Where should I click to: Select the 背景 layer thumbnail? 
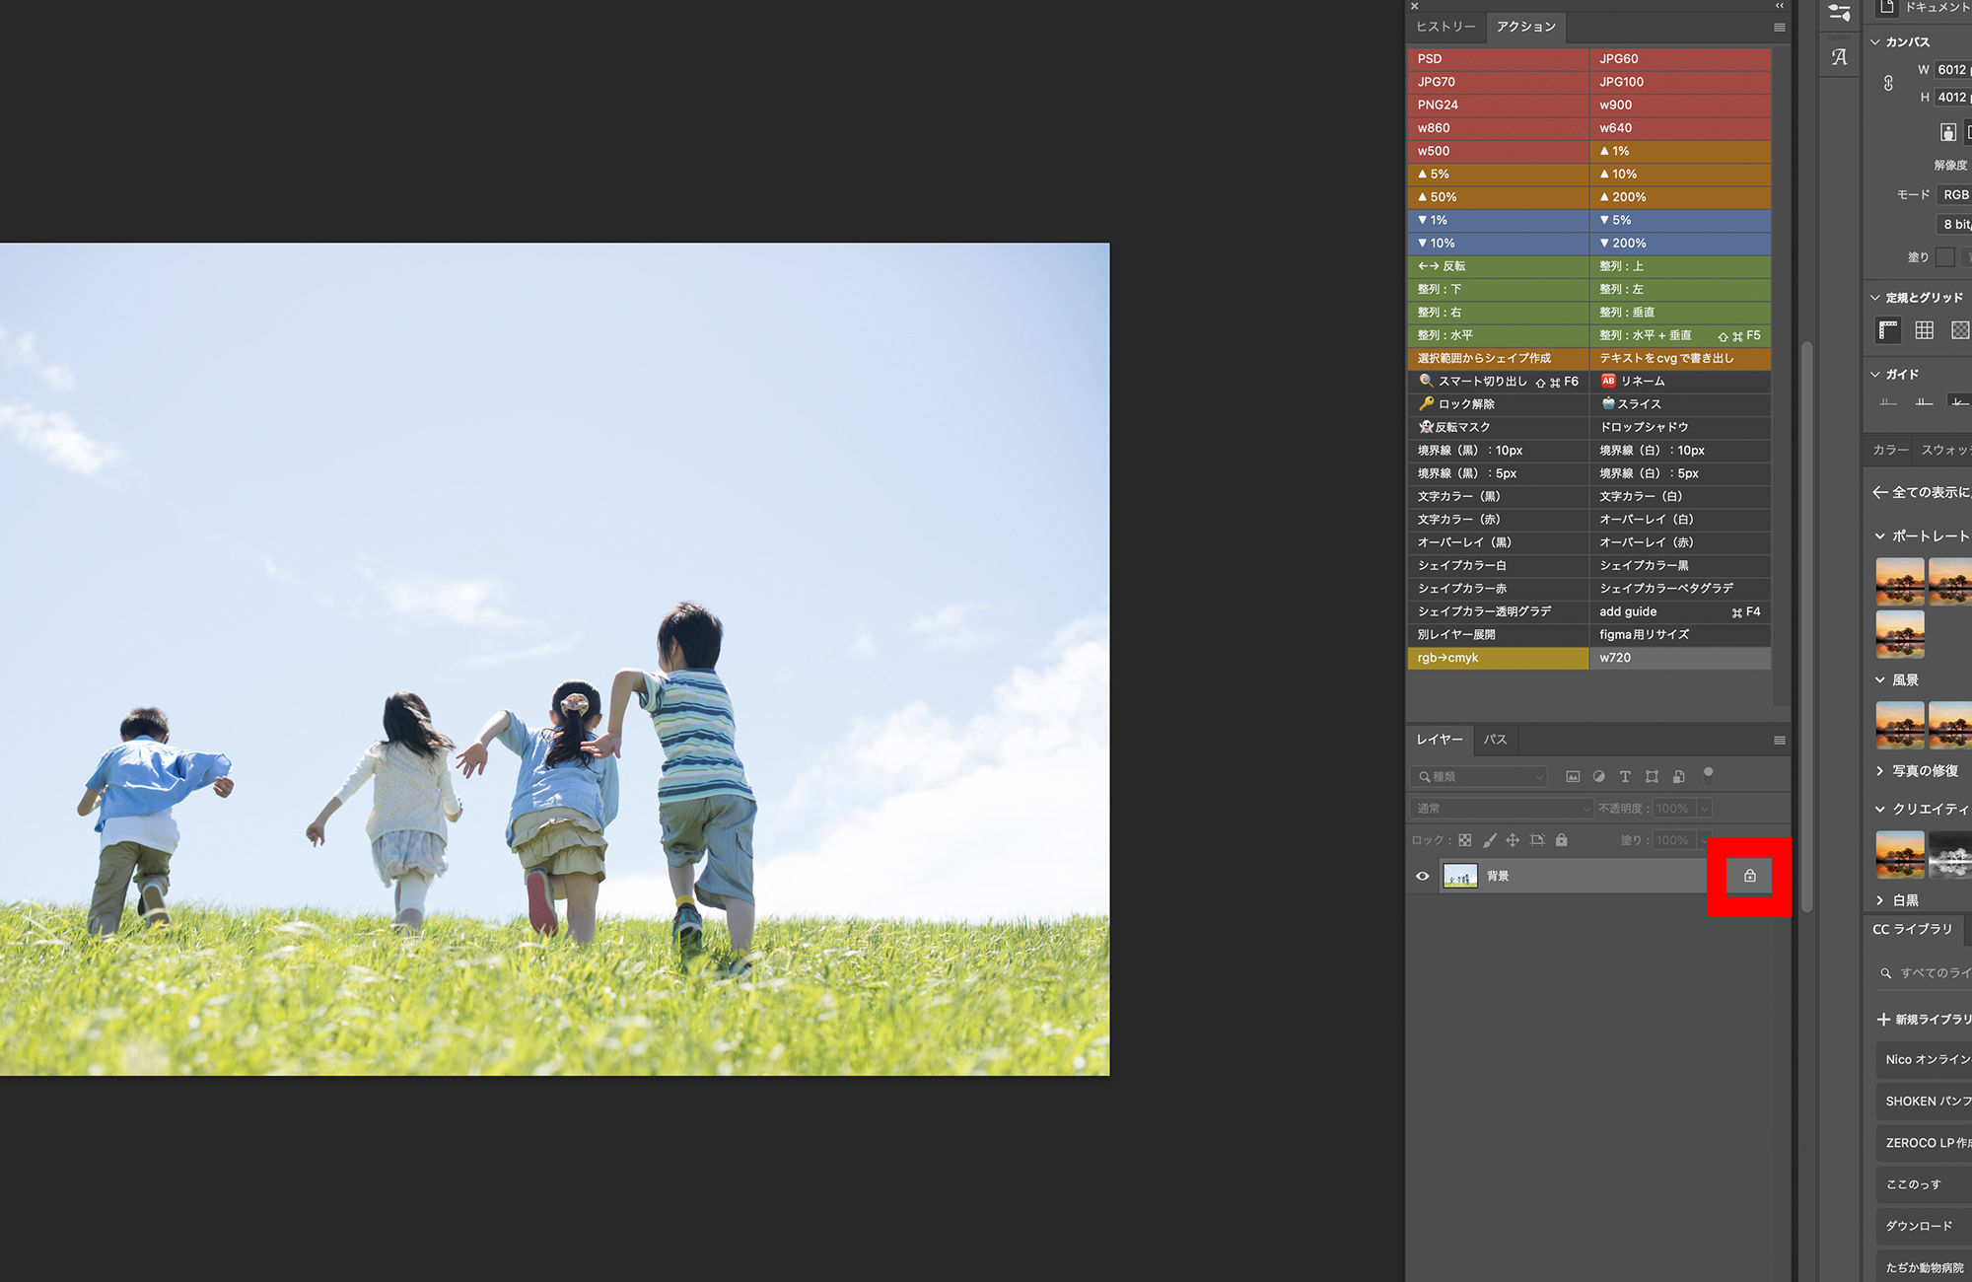pos(1459,876)
